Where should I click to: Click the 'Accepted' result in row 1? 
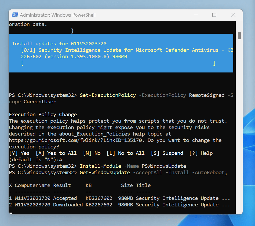(x=65, y=198)
